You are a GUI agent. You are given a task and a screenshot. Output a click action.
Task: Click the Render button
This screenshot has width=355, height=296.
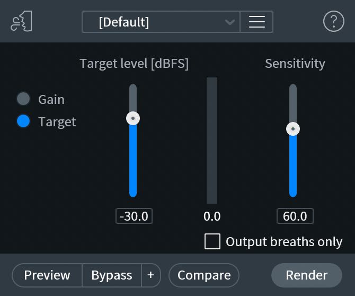tap(306, 275)
